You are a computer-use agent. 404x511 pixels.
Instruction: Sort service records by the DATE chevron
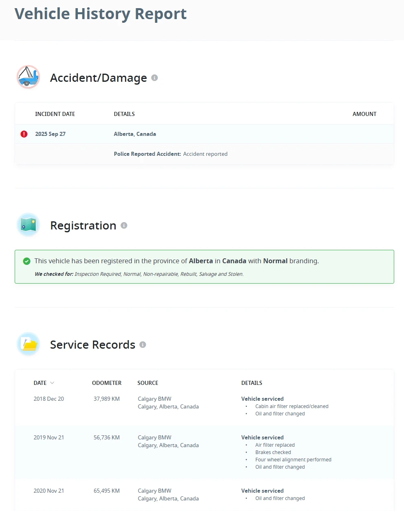(52, 383)
